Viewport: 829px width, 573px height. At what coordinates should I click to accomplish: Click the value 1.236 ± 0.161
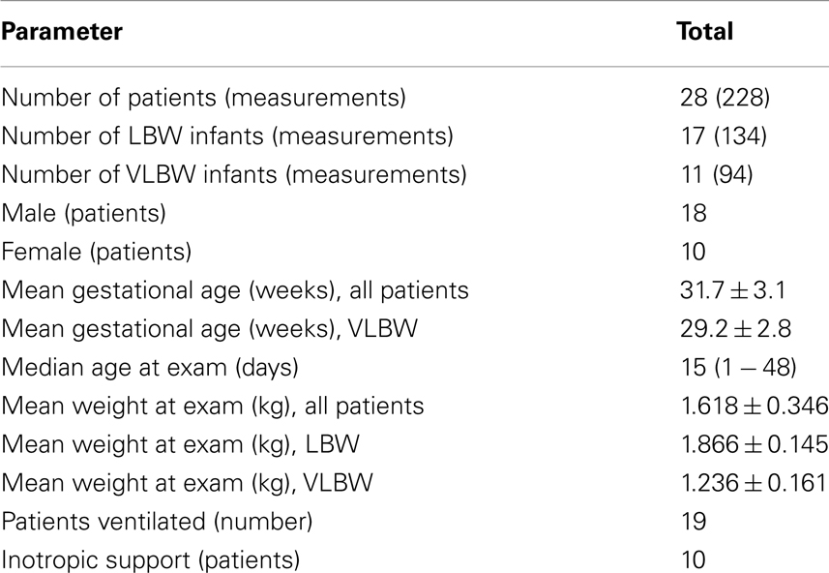pyautogui.click(x=754, y=483)
